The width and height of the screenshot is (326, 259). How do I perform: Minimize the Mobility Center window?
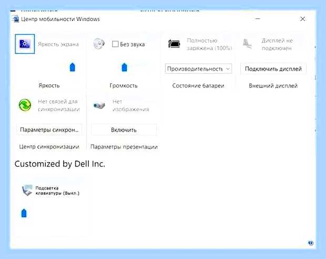(x=258, y=19)
